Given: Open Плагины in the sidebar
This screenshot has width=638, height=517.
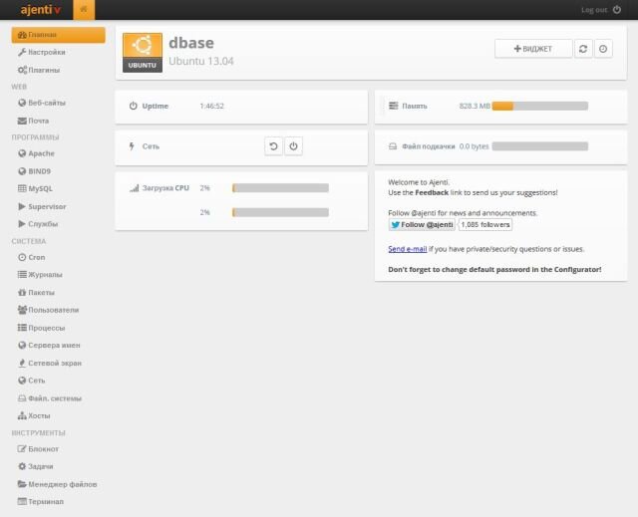Looking at the screenshot, I should point(39,70).
